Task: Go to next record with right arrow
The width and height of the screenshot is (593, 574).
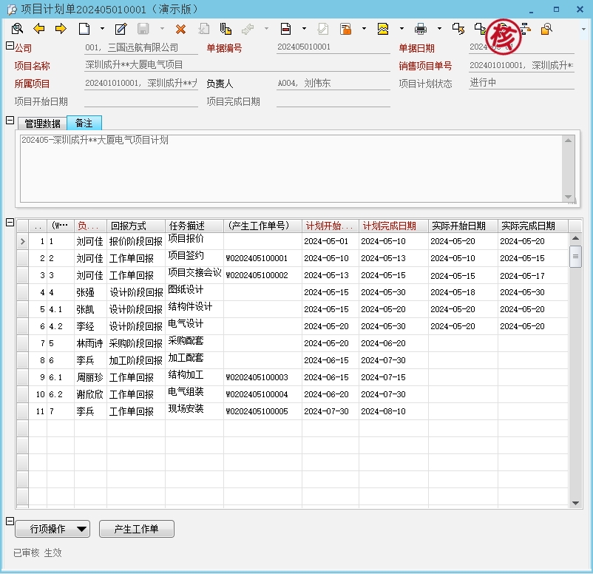Action: (61, 29)
